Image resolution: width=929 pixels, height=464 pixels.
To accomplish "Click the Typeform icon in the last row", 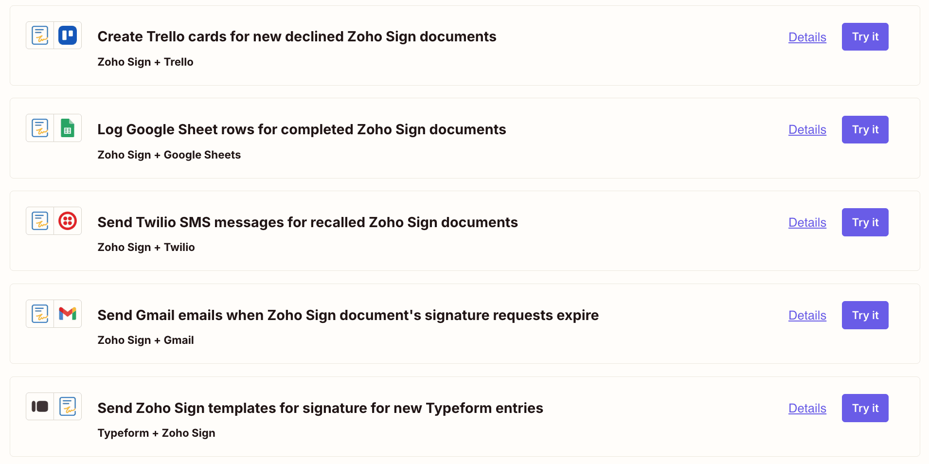I will (40, 407).
